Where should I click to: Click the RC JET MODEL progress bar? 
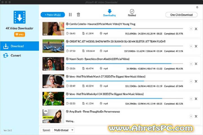pyautogui.click(x=124, y=46)
